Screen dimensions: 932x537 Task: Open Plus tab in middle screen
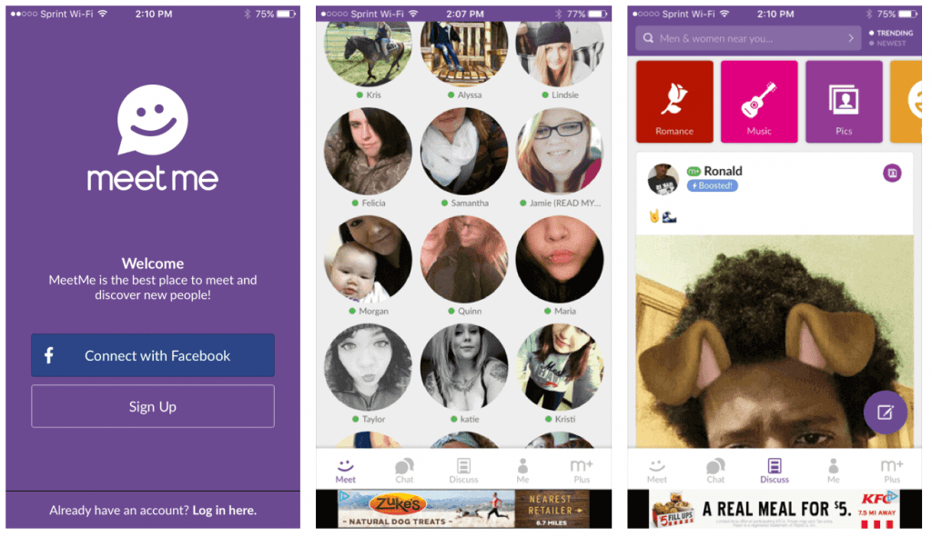point(582,472)
